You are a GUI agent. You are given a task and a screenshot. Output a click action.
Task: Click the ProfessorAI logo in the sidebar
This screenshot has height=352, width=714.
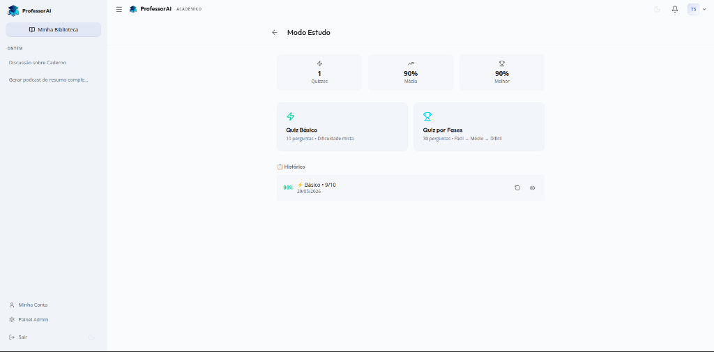[29, 10]
